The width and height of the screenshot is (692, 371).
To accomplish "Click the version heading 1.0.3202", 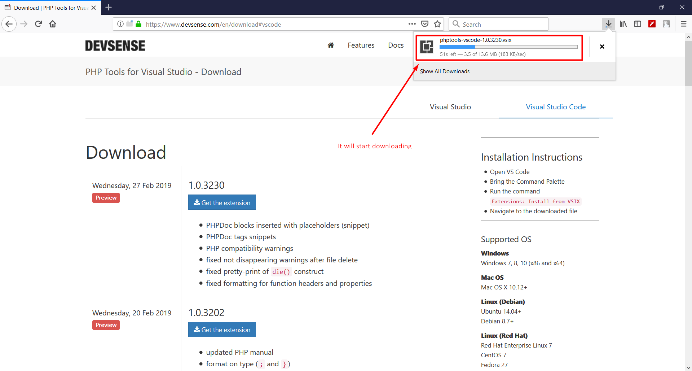I will click(x=206, y=313).
